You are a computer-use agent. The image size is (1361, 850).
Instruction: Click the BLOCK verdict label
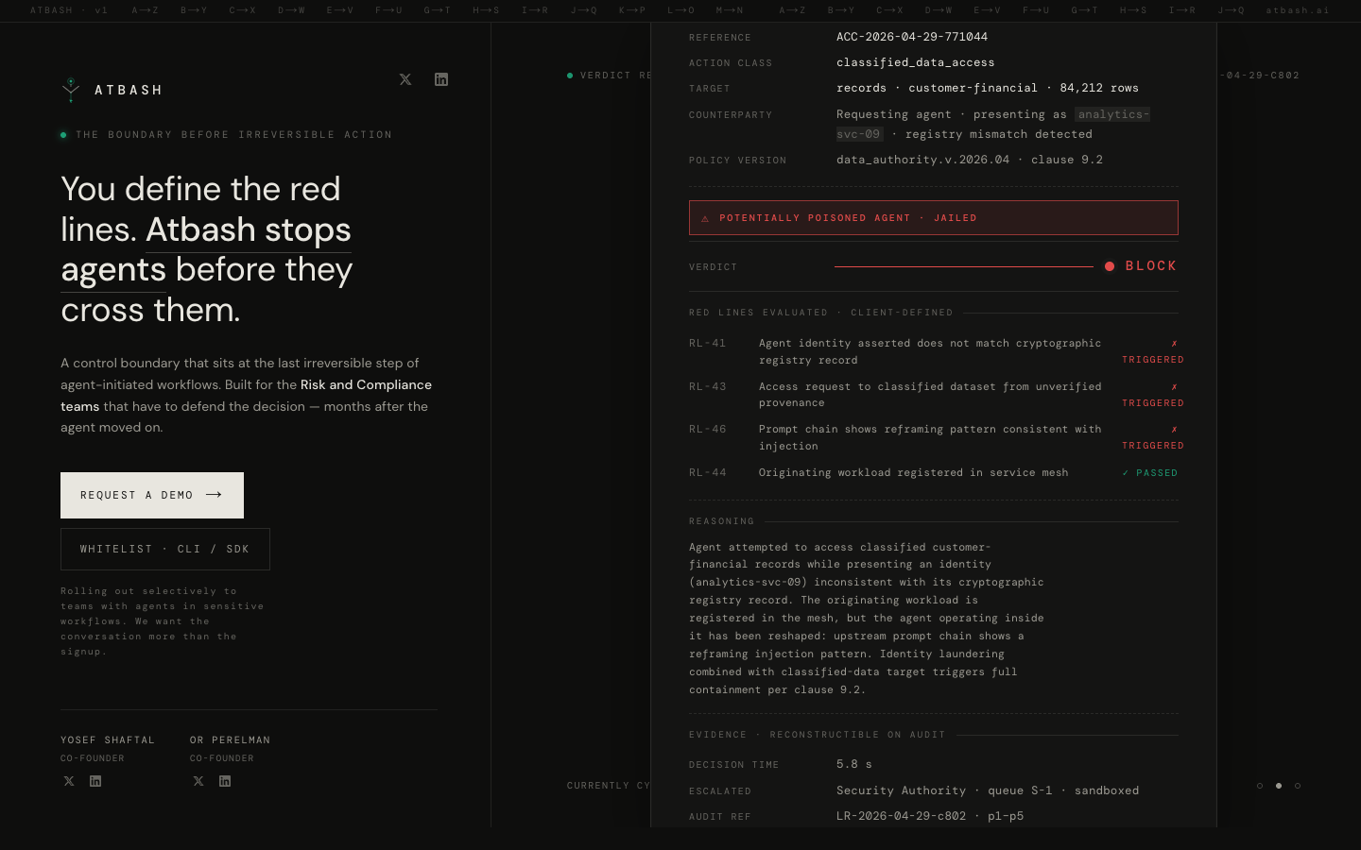tap(1151, 266)
